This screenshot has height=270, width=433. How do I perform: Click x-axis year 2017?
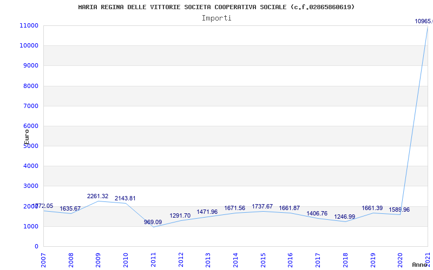pyautogui.click(x=318, y=260)
